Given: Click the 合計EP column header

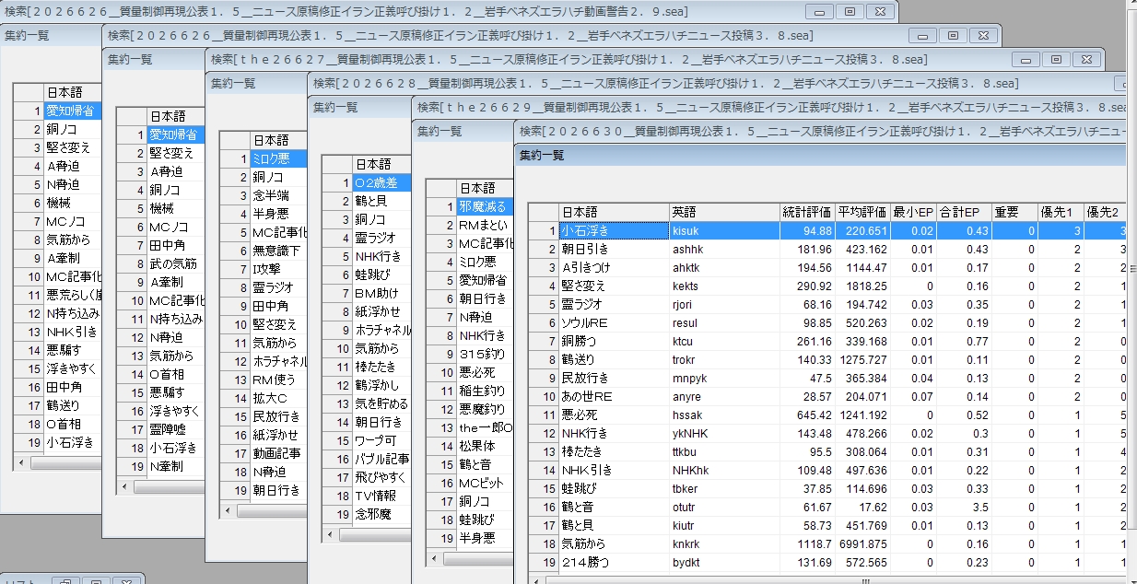Looking at the screenshot, I should [964, 212].
